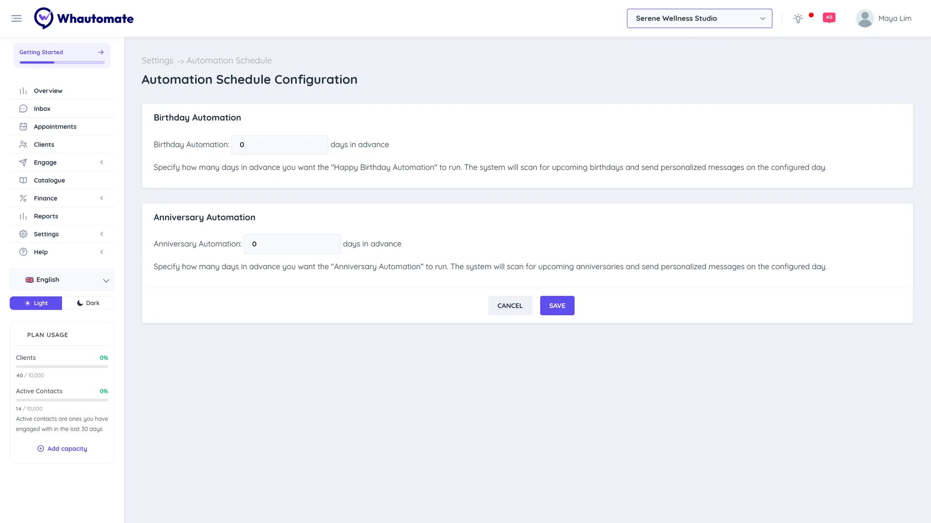Switch to Light theme
931x523 pixels.
point(36,303)
